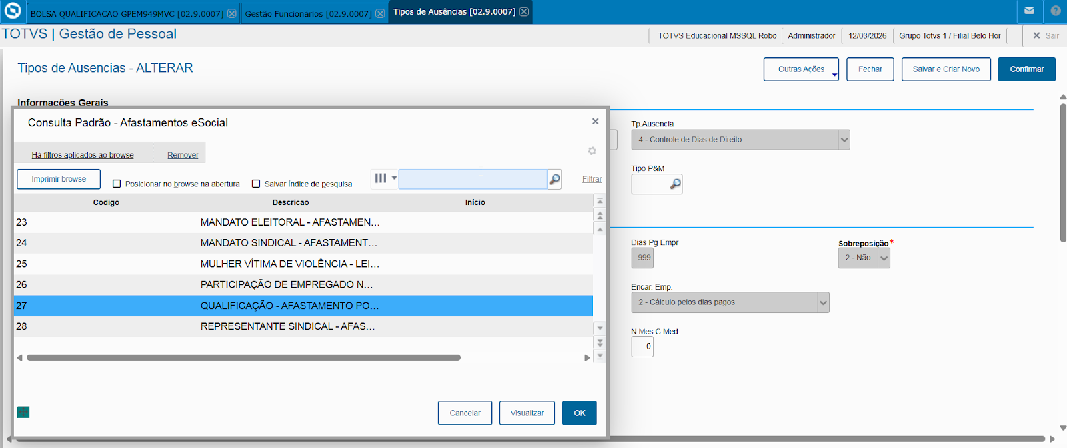
Task: Click Imprimir browse button
Action: click(59, 179)
